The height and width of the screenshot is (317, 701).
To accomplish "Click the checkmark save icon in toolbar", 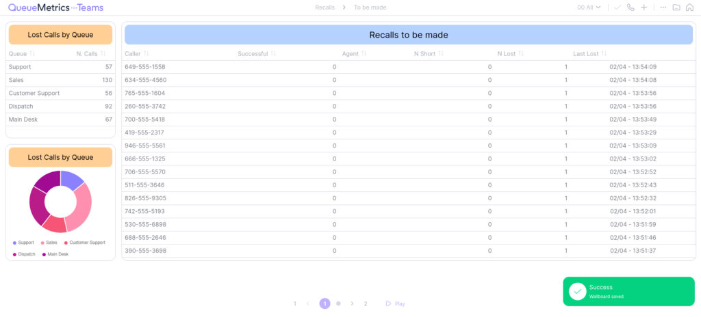I will (617, 8).
